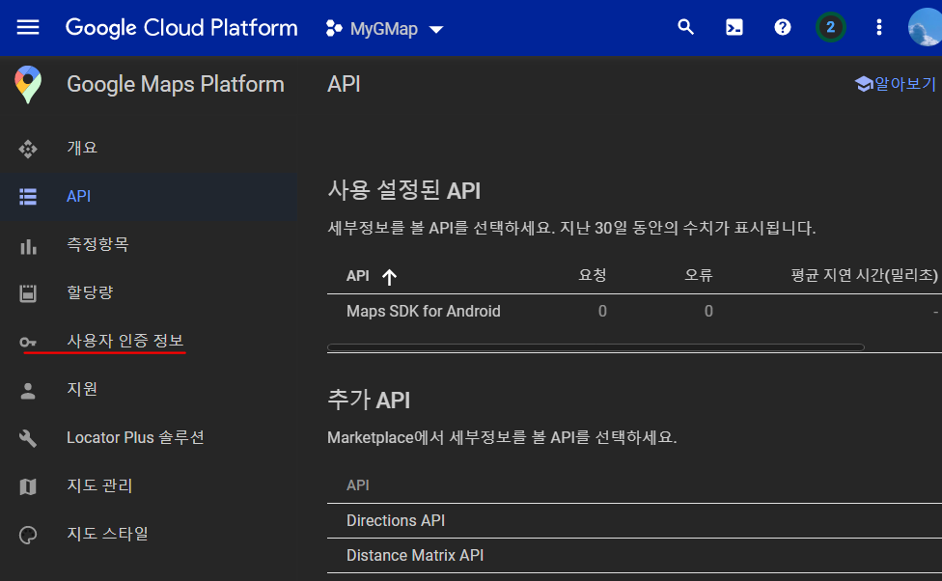
Task: Open Maps SDK for Android row
Action: tap(634, 311)
